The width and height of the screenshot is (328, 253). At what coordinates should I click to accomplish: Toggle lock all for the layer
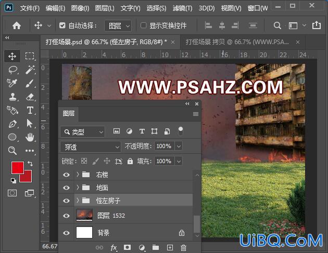pos(130,161)
